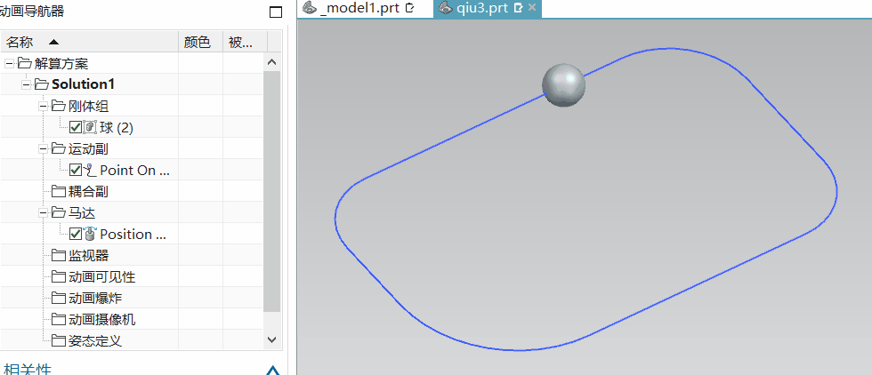Collapse the 解算方案 tree node
Image resolution: width=872 pixels, height=375 pixels.
[9, 63]
